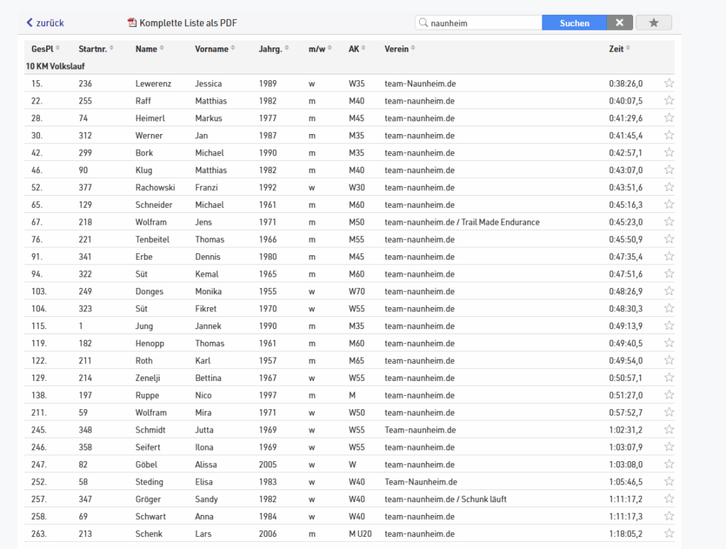Viewport: 726px width, 549px height.
Task: Star Elisa Steding's row
Action: pyautogui.click(x=669, y=482)
